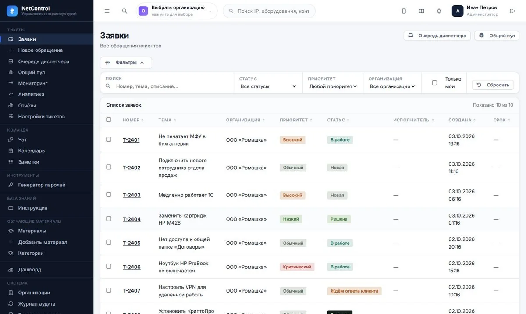The width and height of the screenshot is (526, 314).
Task: Sort table by Номер column
Action: tap(133, 120)
